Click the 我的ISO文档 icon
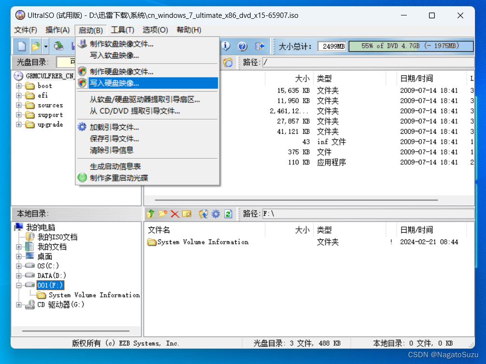 [30, 237]
